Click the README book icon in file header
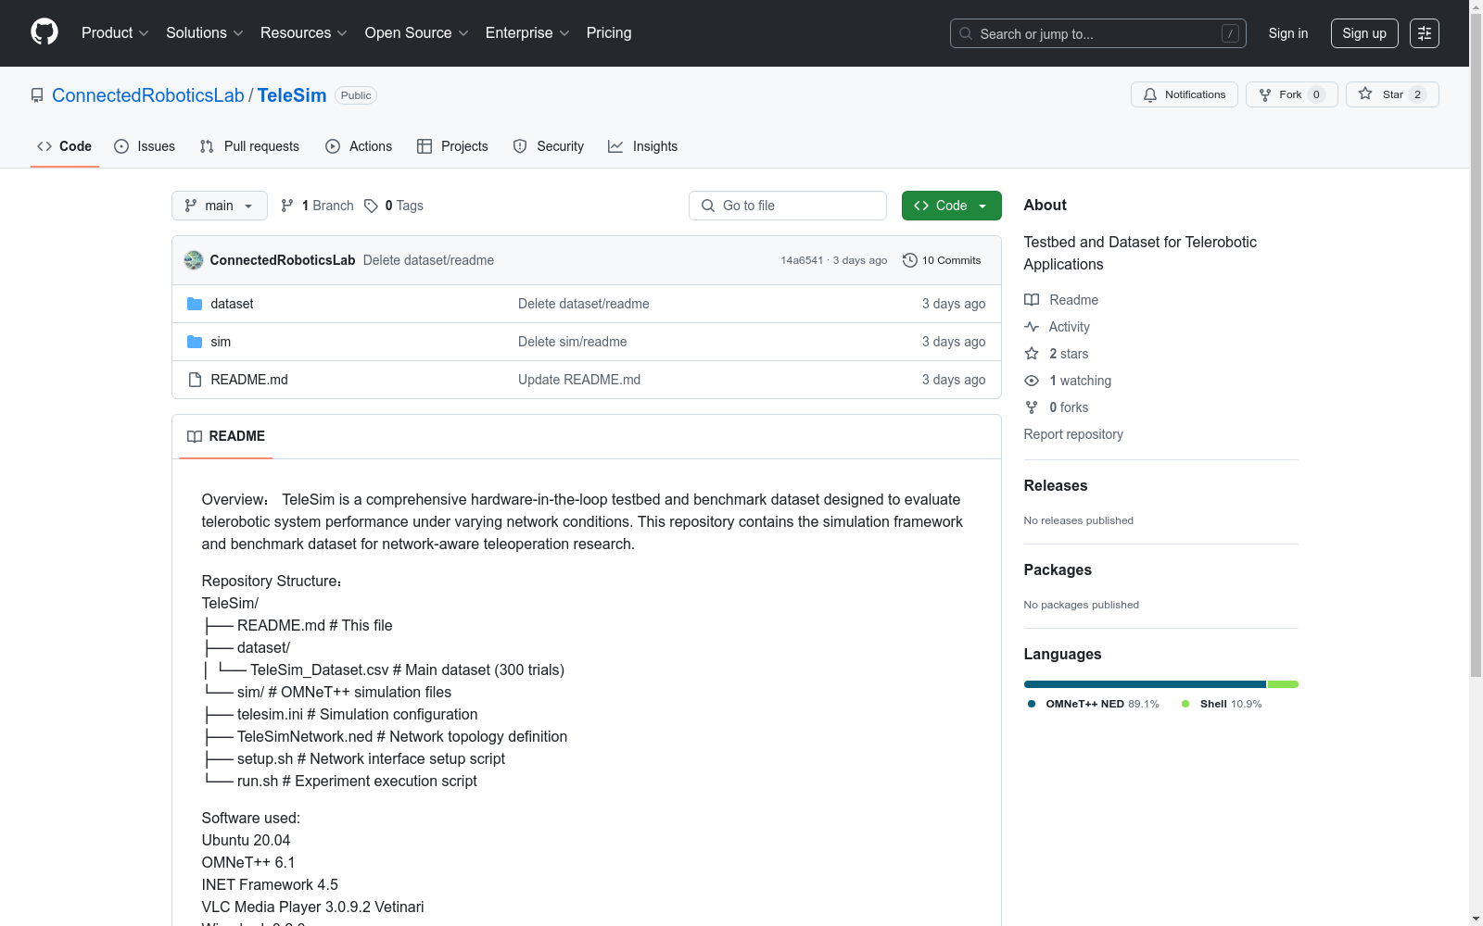Image resolution: width=1483 pixels, height=926 pixels. [195, 436]
